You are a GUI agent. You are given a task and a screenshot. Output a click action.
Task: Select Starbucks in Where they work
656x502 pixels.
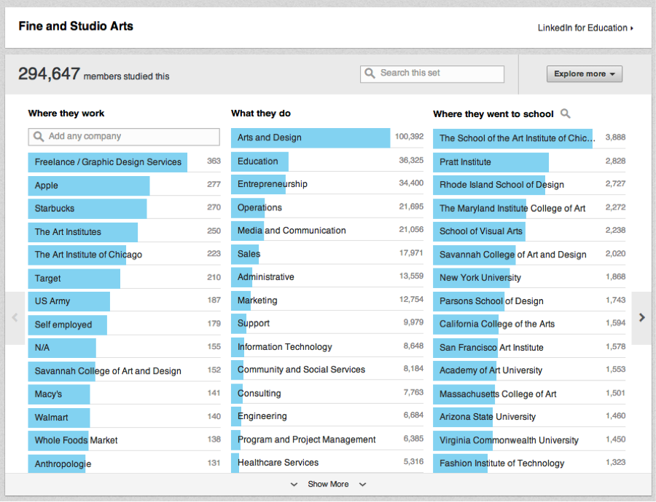[87, 208]
